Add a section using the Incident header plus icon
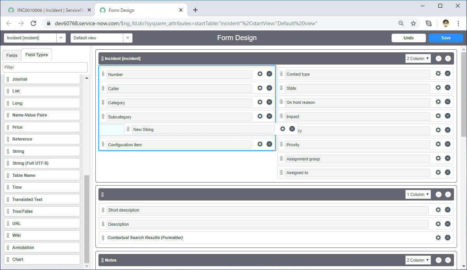 tap(439, 58)
